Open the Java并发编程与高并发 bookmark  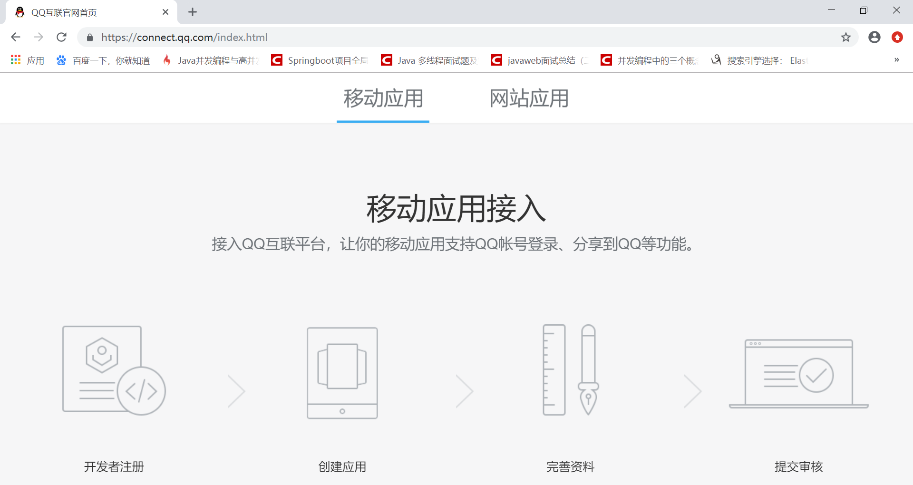(211, 60)
